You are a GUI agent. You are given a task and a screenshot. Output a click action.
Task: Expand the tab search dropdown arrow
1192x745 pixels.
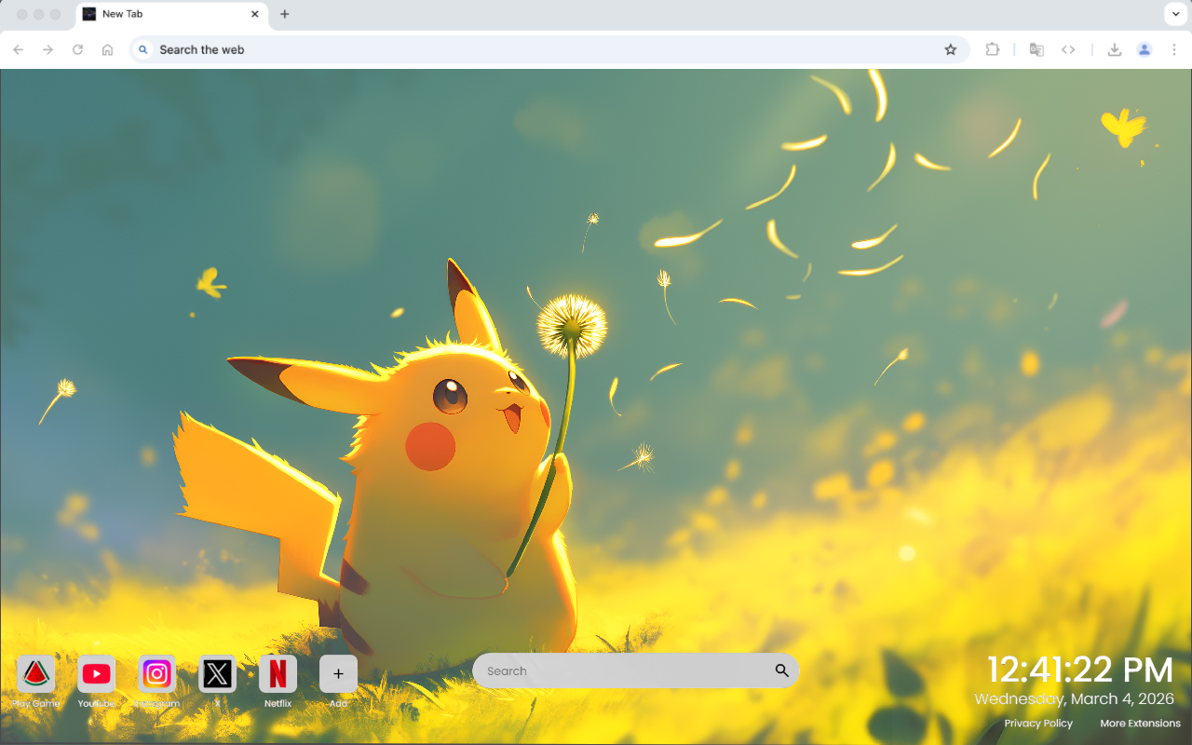[1174, 14]
